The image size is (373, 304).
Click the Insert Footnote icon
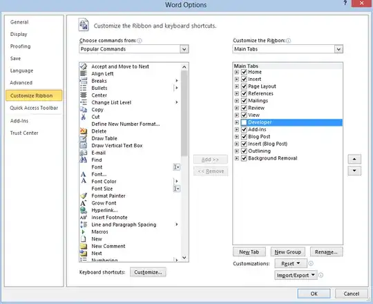click(x=84, y=218)
